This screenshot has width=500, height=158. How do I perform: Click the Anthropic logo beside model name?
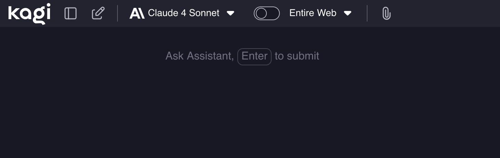[137, 13]
